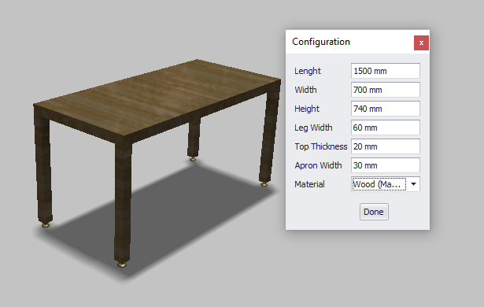Click the Lenght label

(308, 71)
